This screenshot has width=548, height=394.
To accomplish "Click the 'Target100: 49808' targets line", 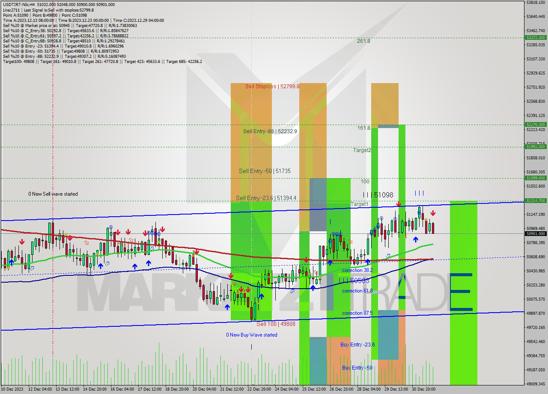I will pyautogui.click(x=102, y=62).
